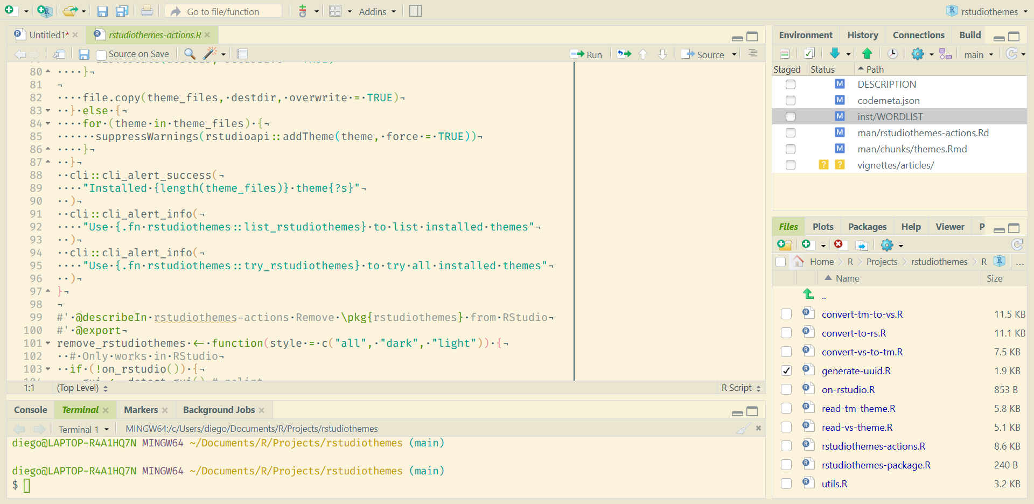Open the Addins dropdown menu
Viewport: 1034px width, 504px height.
377,11
